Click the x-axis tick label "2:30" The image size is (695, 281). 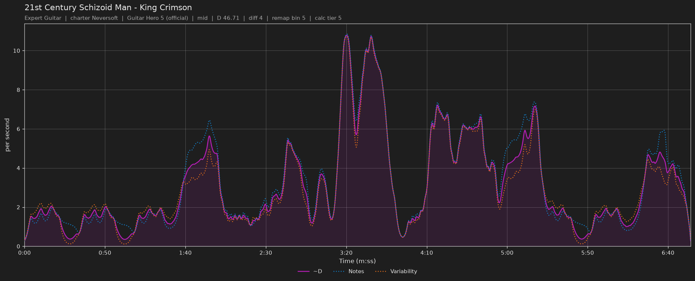[266, 253]
